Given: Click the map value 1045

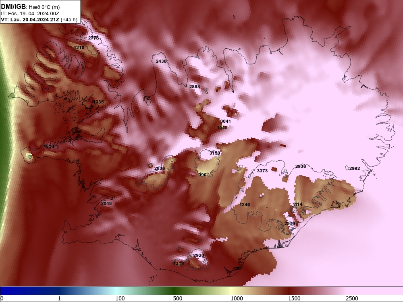Looking at the screenshot, I should [222, 128].
